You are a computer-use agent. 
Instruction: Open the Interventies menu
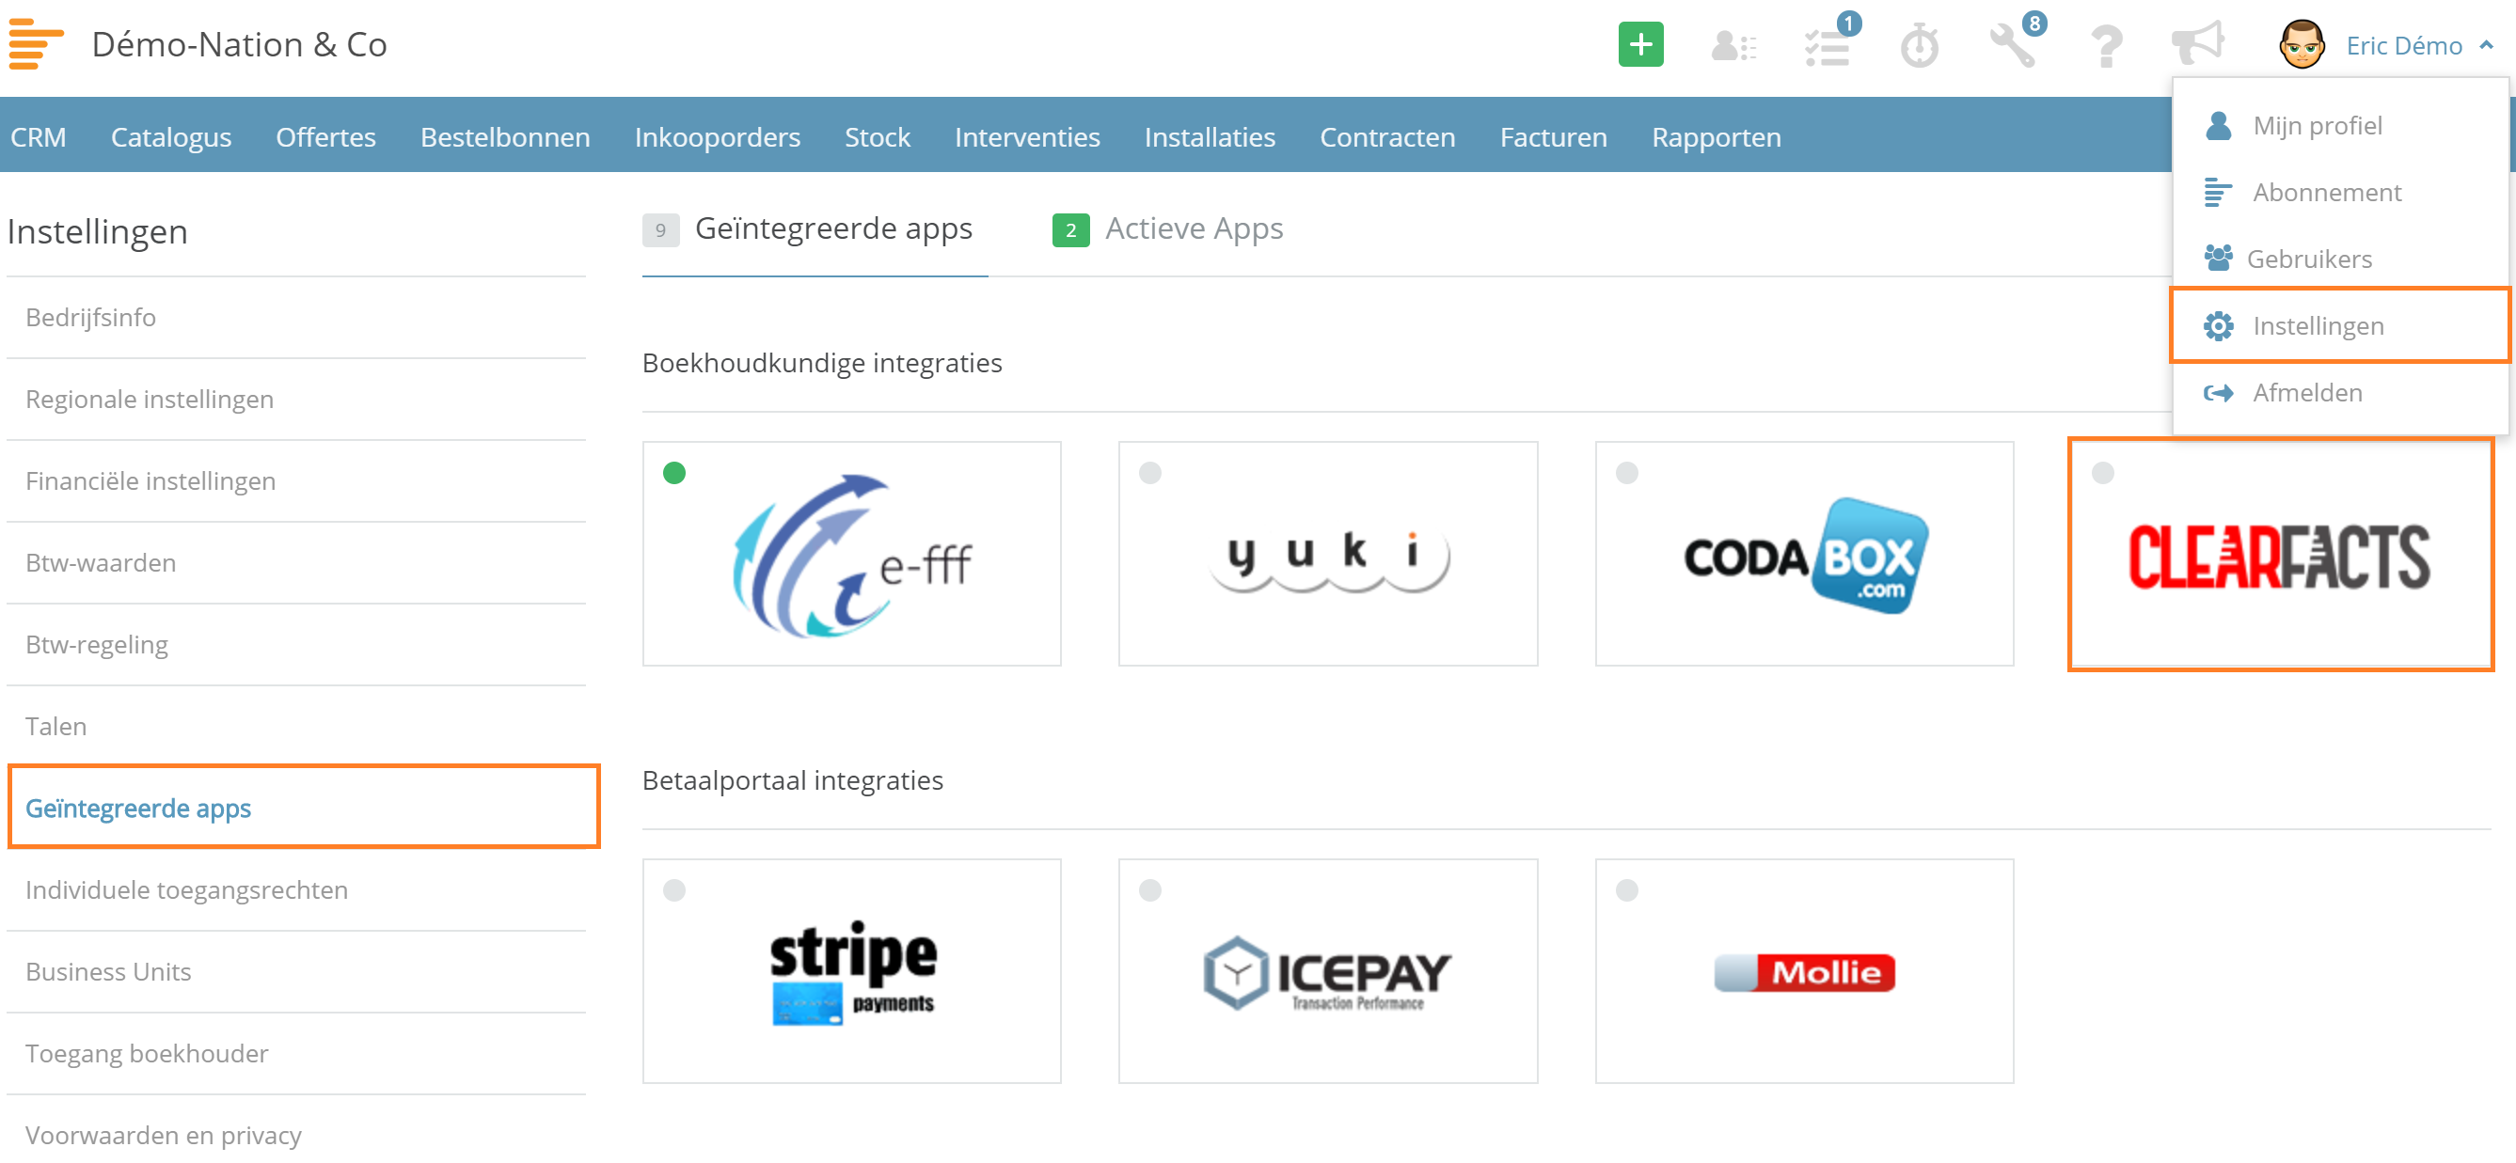[1026, 136]
